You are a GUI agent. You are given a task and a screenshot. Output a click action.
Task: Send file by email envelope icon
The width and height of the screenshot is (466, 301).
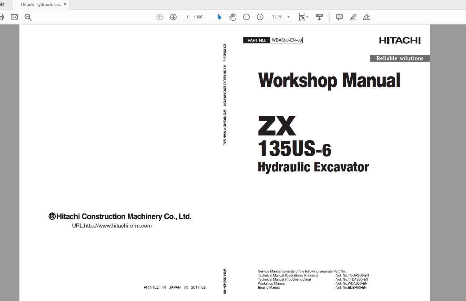pos(14,17)
